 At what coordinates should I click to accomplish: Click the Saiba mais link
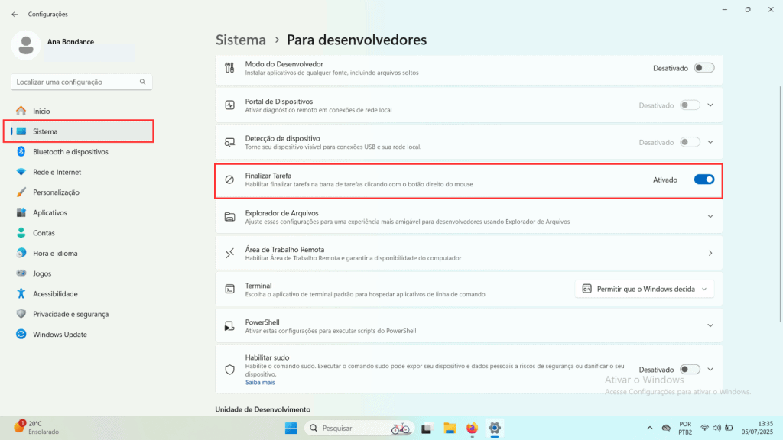260,383
